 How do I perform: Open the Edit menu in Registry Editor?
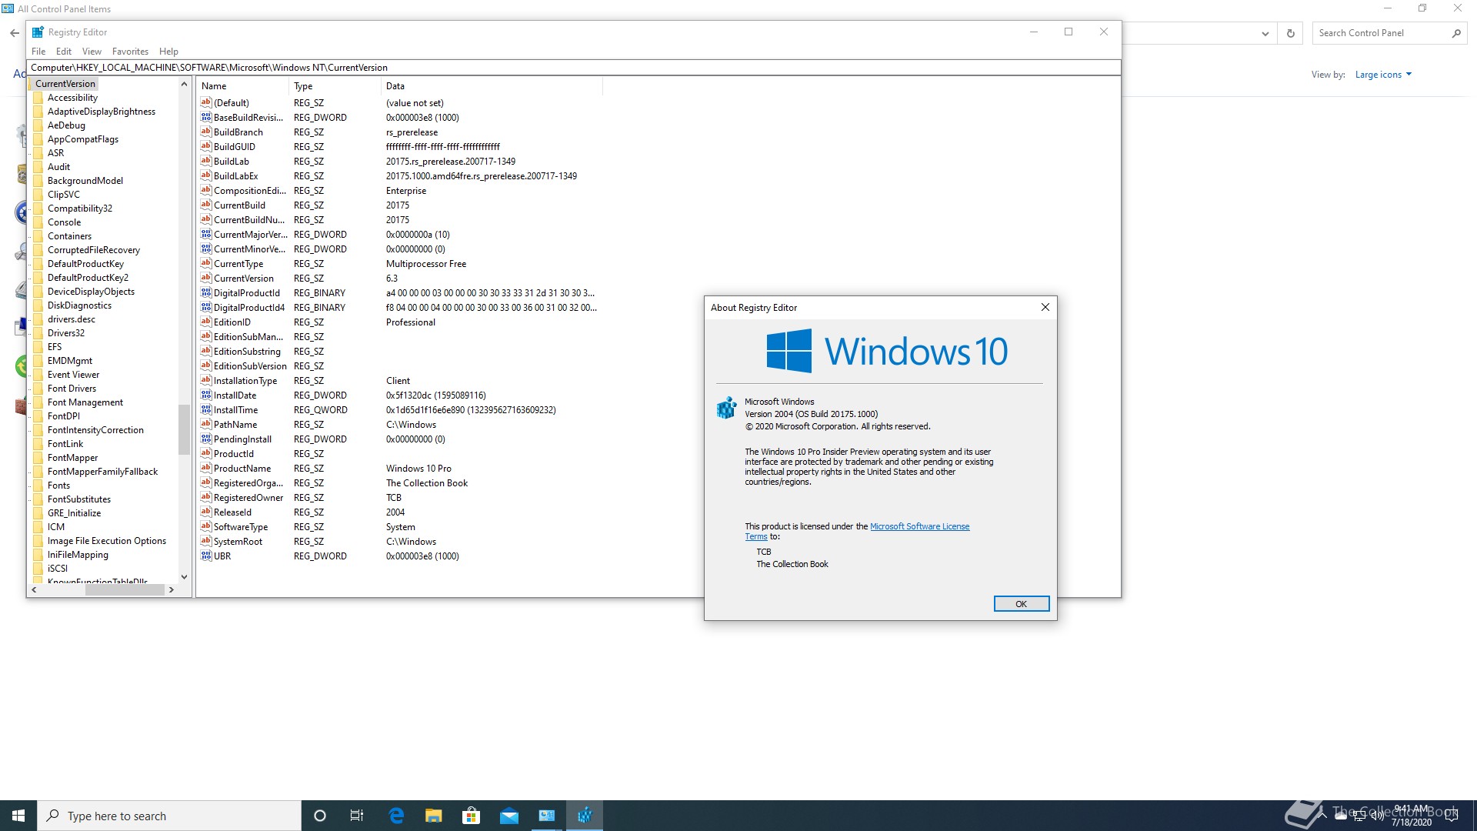64,52
